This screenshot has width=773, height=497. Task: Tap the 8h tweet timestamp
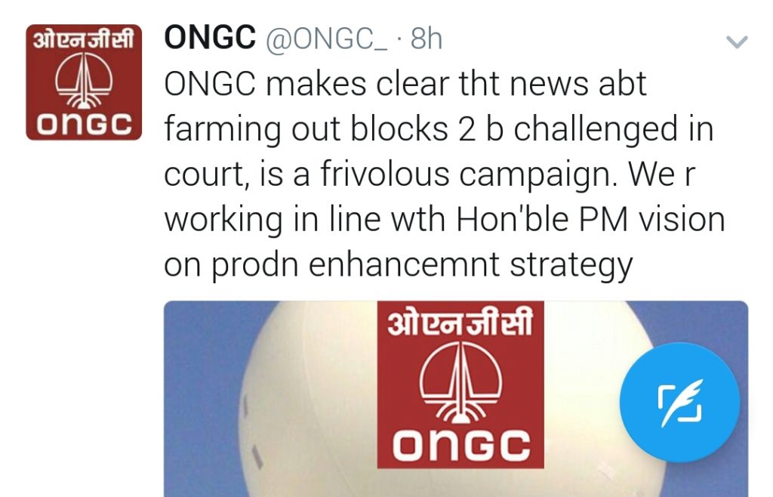pos(427,38)
